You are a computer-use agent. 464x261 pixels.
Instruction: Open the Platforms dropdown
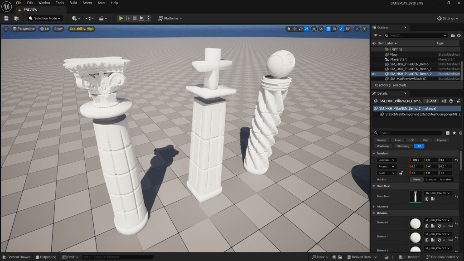point(170,18)
